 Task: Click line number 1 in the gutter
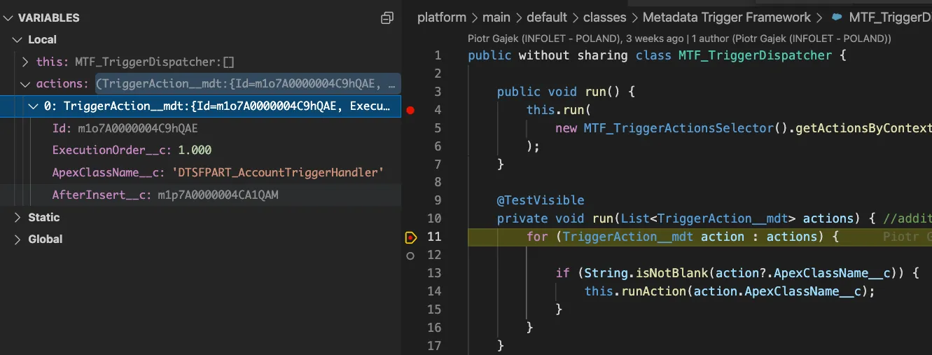[x=438, y=55]
